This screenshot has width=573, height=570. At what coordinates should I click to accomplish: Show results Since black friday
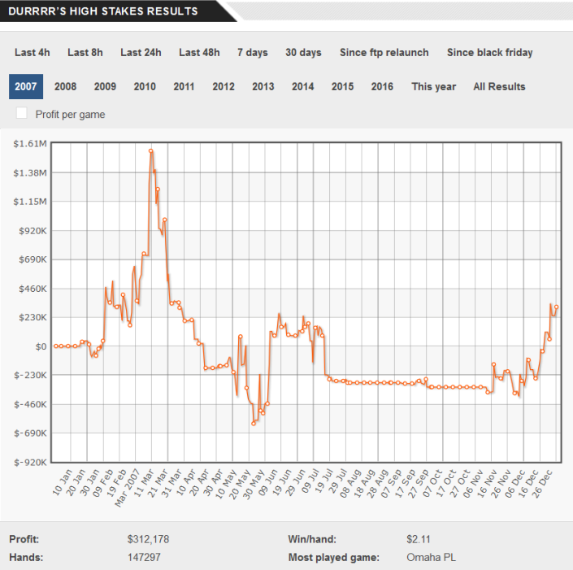pyautogui.click(x=489, y=52)
